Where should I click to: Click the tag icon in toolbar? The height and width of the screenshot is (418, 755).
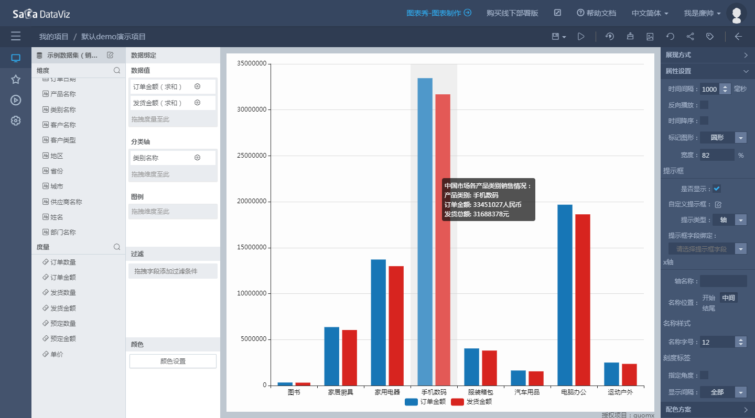pos(710,37)
